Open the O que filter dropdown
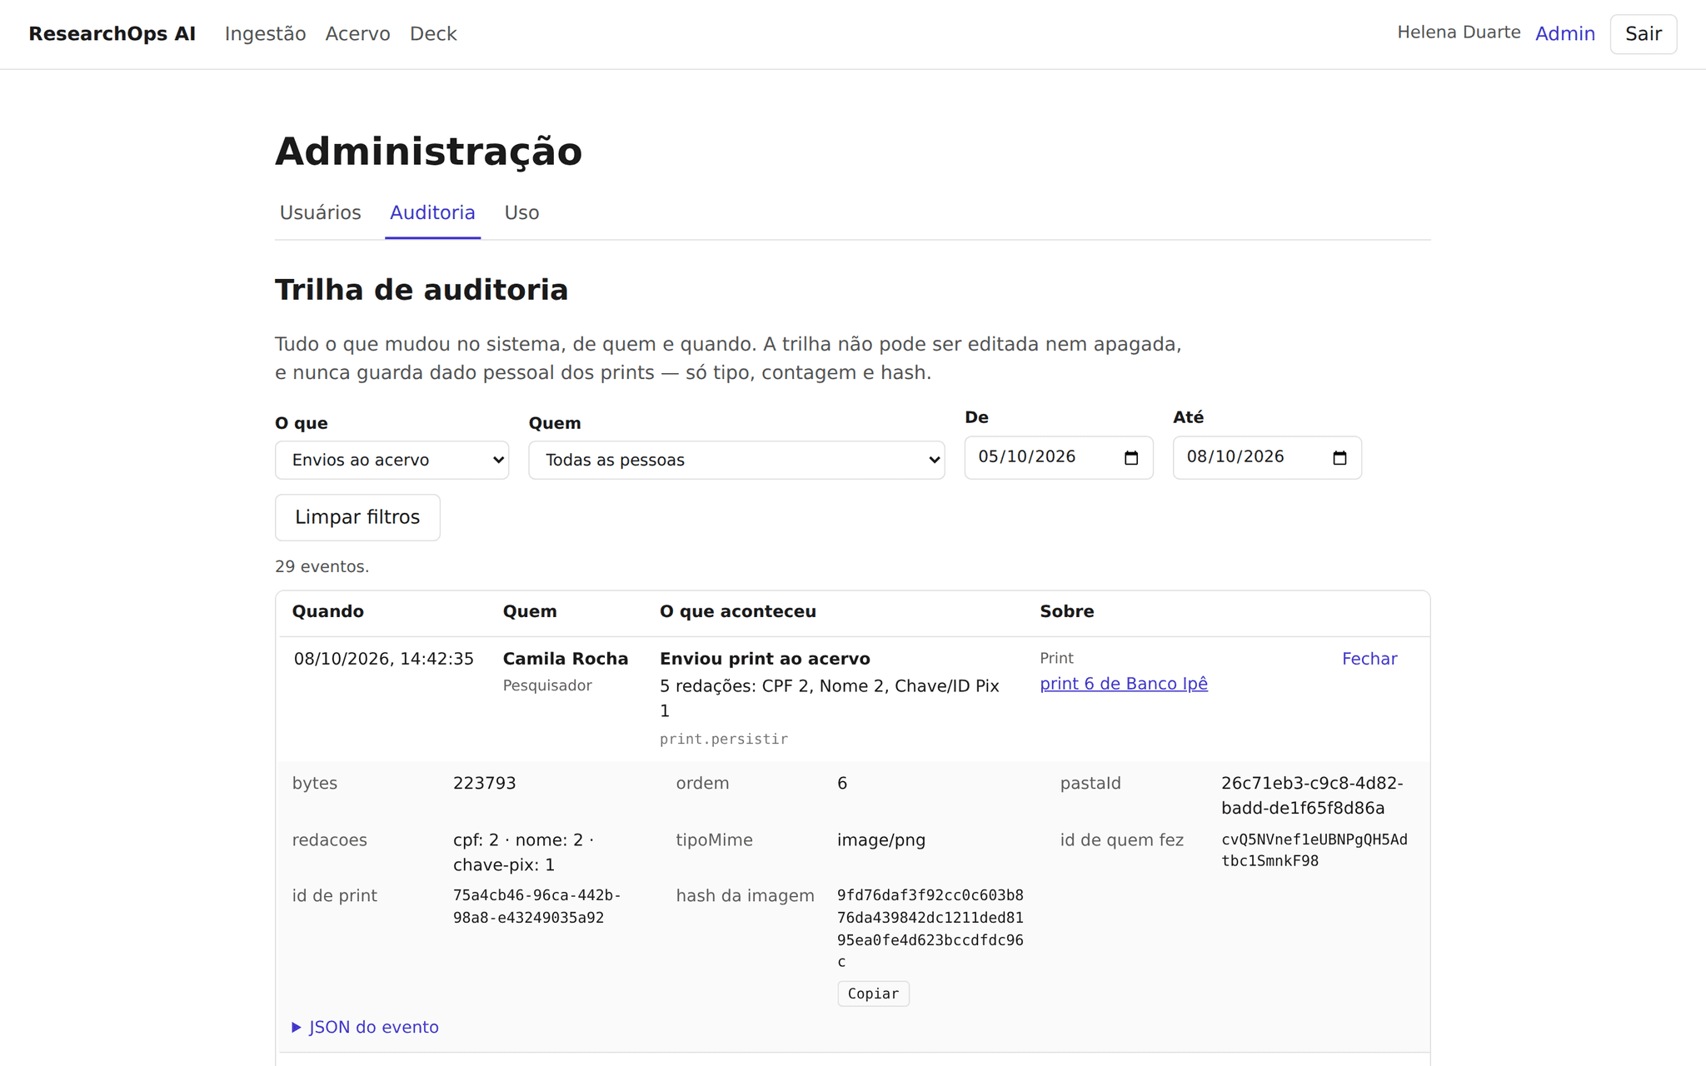Screen dimensions: 1706x1066 392,460
